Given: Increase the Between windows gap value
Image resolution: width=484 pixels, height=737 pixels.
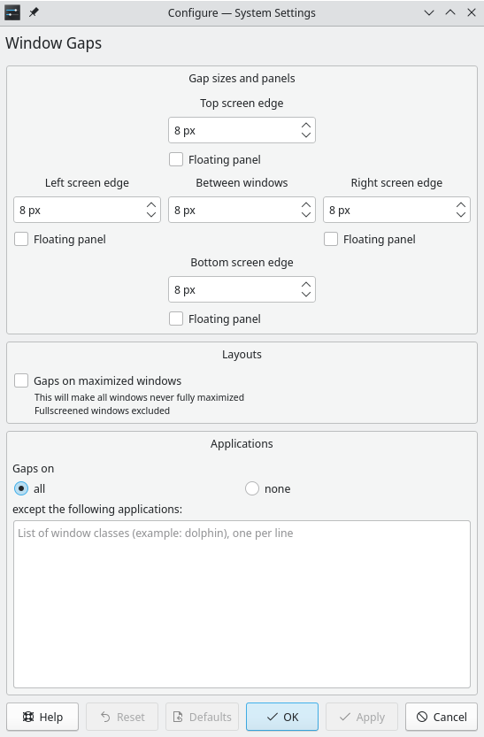Looking at the screenshot, I should pos(306,205).
